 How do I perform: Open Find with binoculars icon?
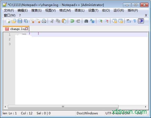(x=86, y=21)
